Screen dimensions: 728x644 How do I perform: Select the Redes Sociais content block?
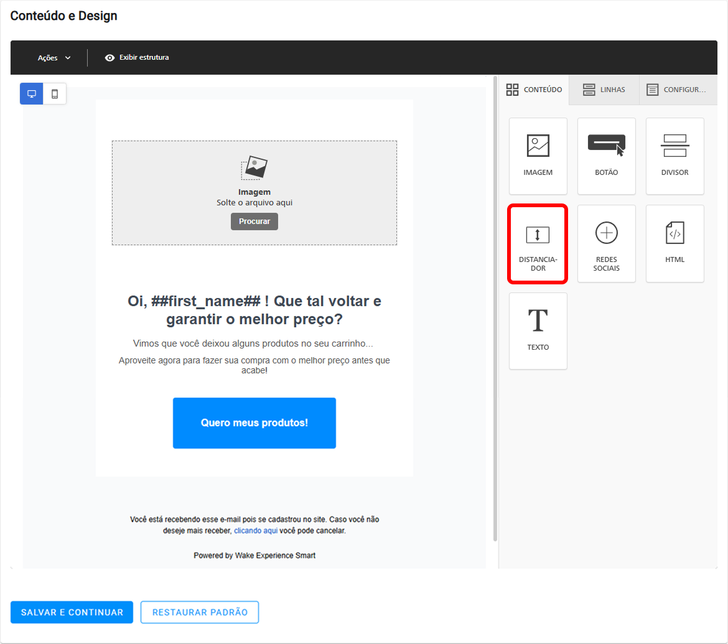(607, 244)
